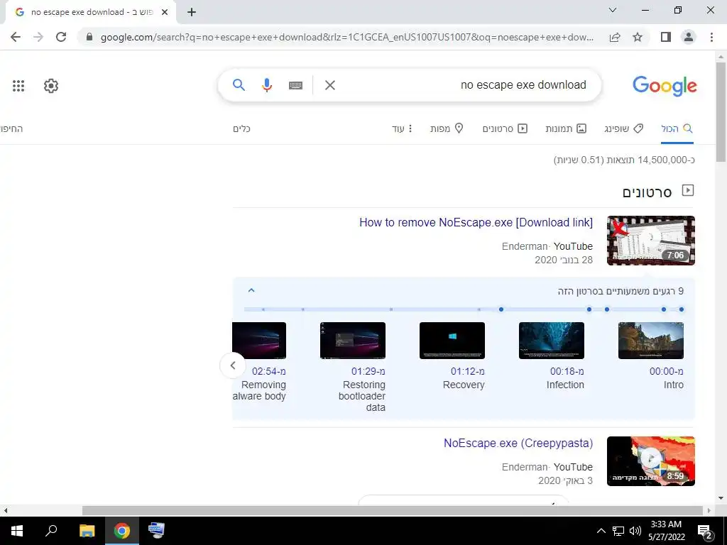
Task: Click the 8:59 video thumbnail
Action: tap(650, 461)
